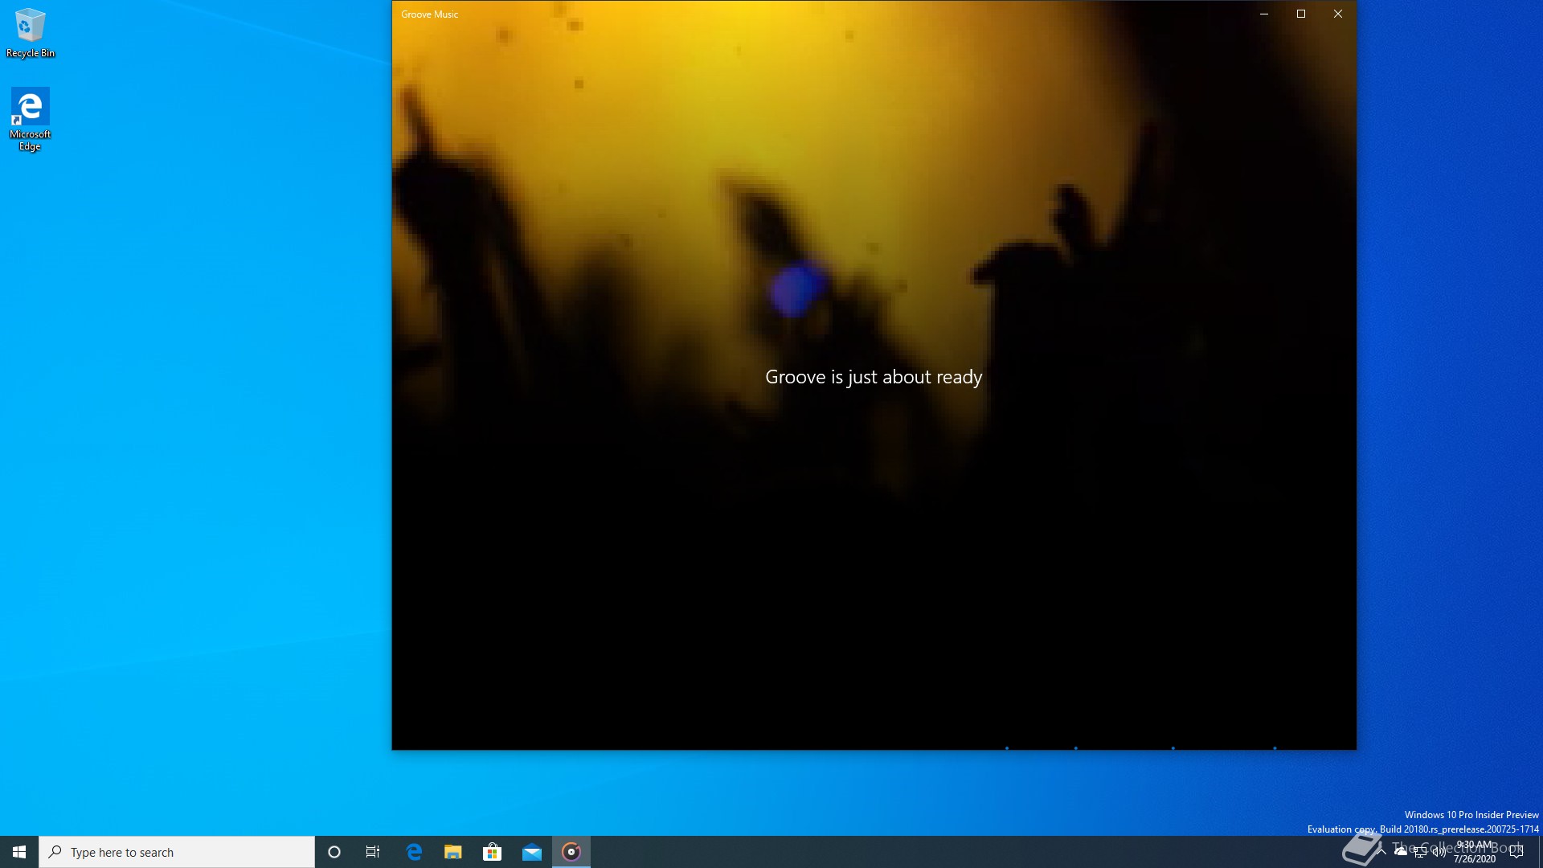This screenshot has height=868, width=1543.
Task: Open the Windows Start menu
Action: click(19, 852)
